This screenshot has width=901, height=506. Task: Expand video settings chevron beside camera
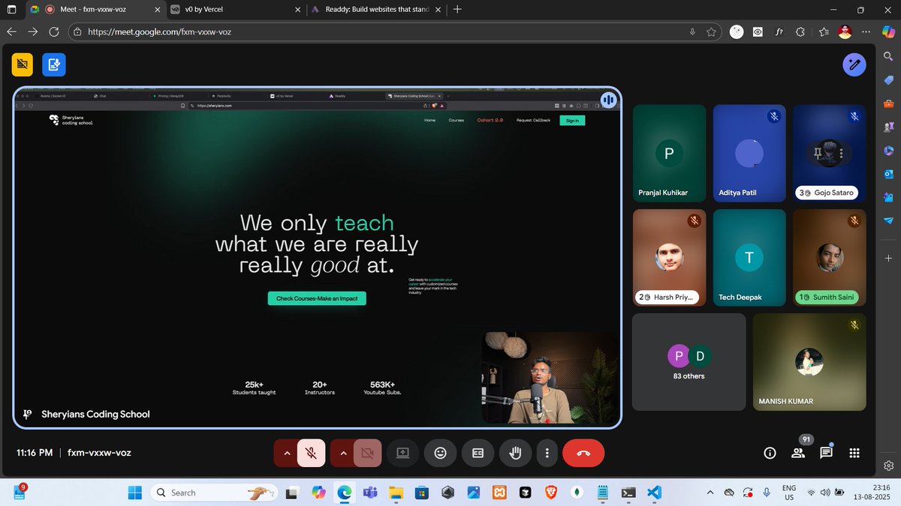pyautogui.click(x=343, y=453)
